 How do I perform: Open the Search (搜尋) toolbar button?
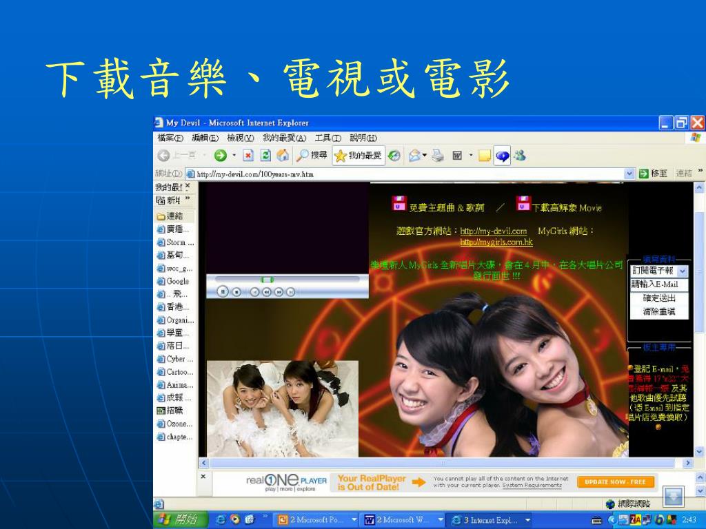pyautogui.click(x=312, y=156)
